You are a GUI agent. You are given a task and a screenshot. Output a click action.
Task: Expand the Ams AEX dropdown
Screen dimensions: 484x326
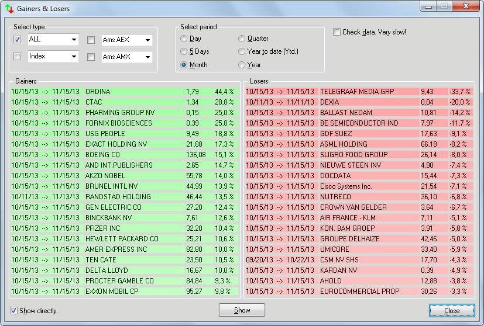pyautogui.click(x=148, y=40)
